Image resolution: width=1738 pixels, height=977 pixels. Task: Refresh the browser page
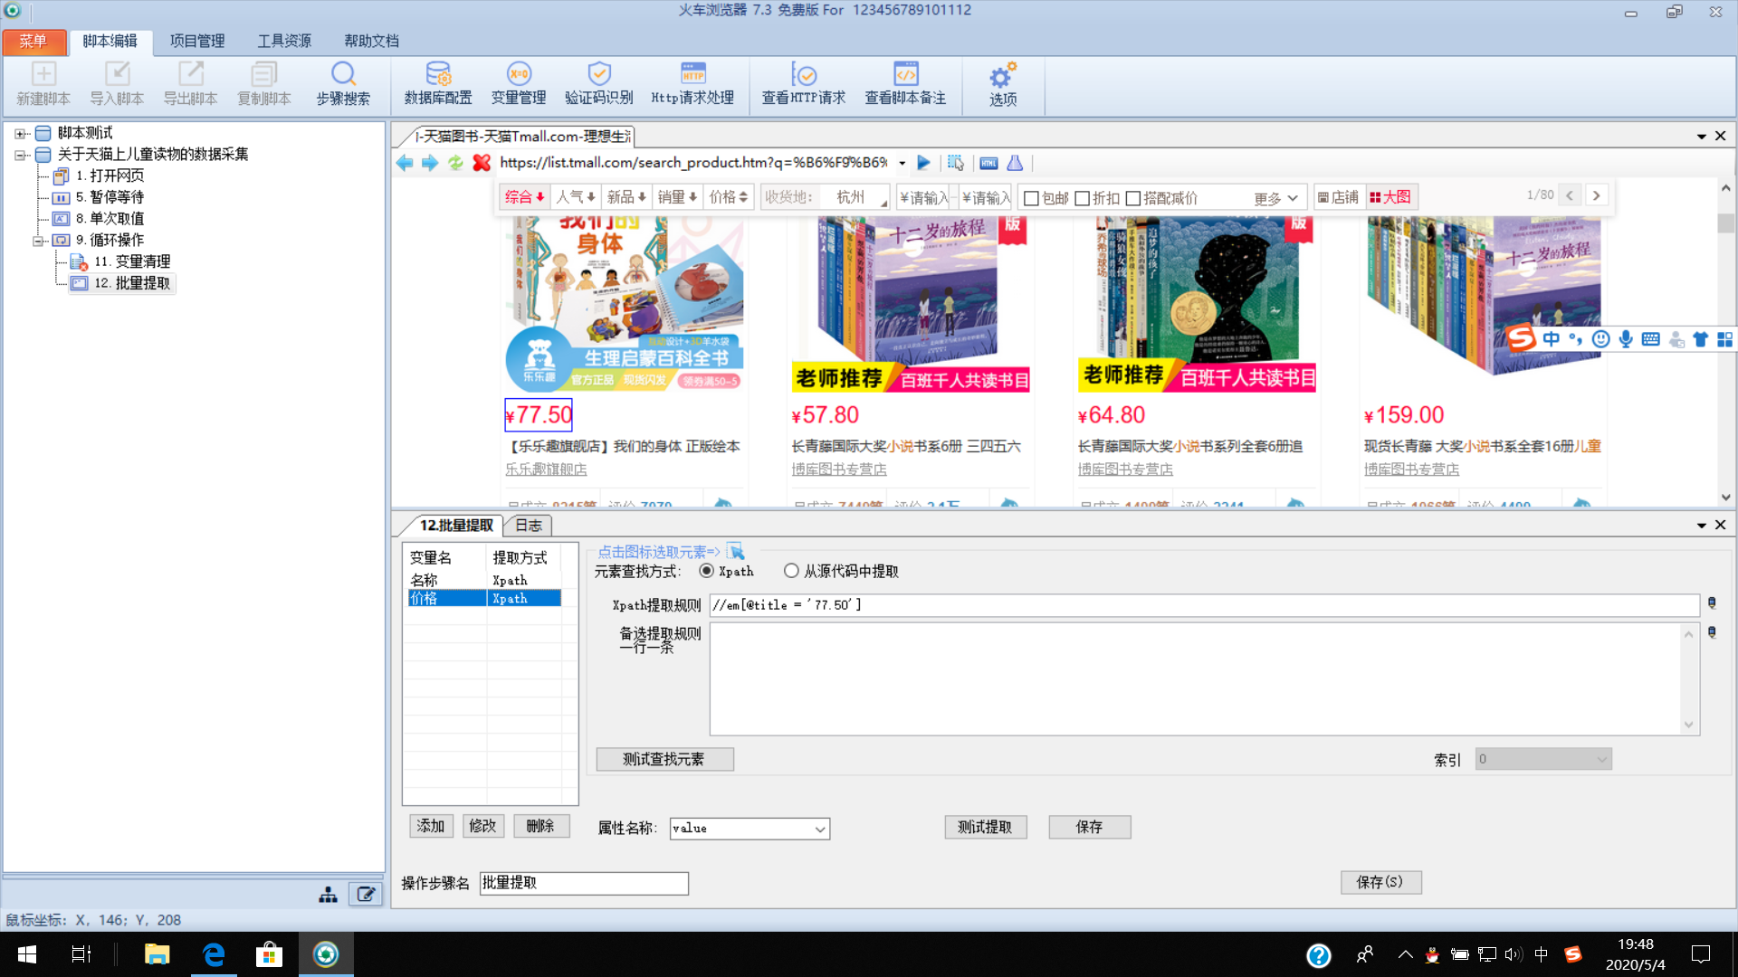click(455, 163)
